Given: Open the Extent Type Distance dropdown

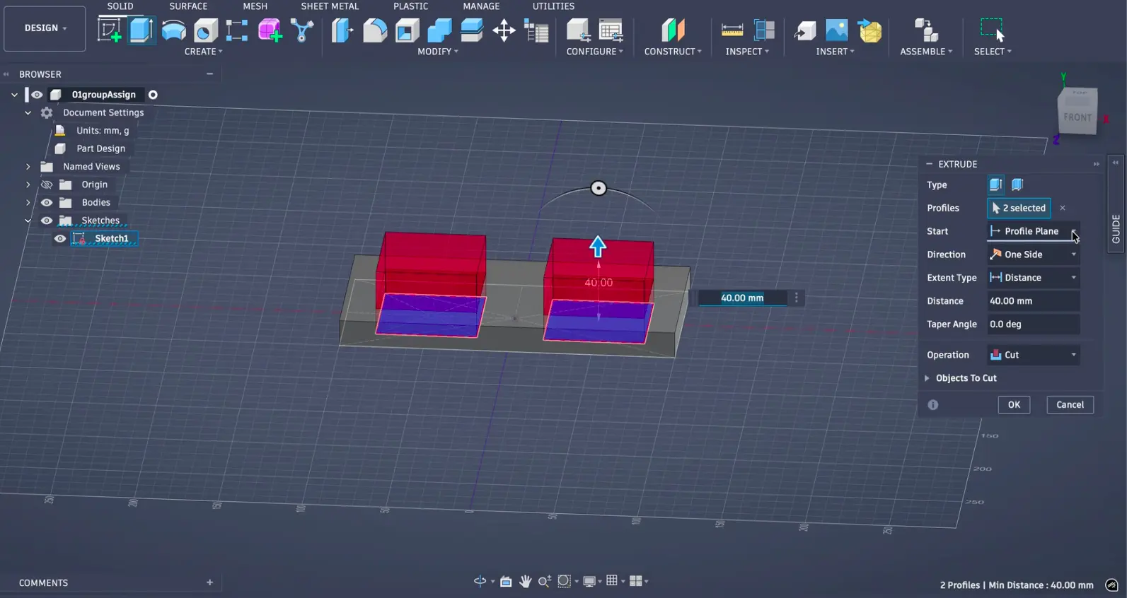Looking at the screenshot, I should 1033,278.
